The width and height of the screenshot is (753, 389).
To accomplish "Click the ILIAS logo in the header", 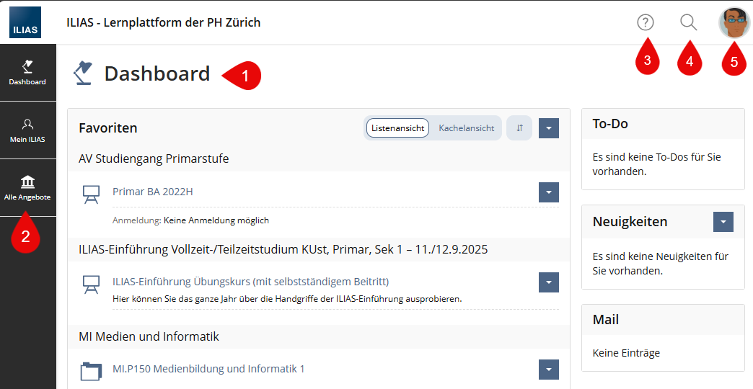I will (25, 22).
